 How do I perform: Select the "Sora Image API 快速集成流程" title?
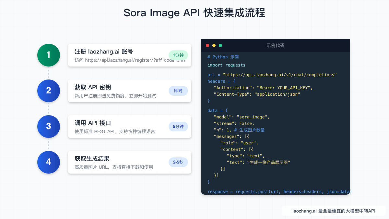click(x=194, y=13)
